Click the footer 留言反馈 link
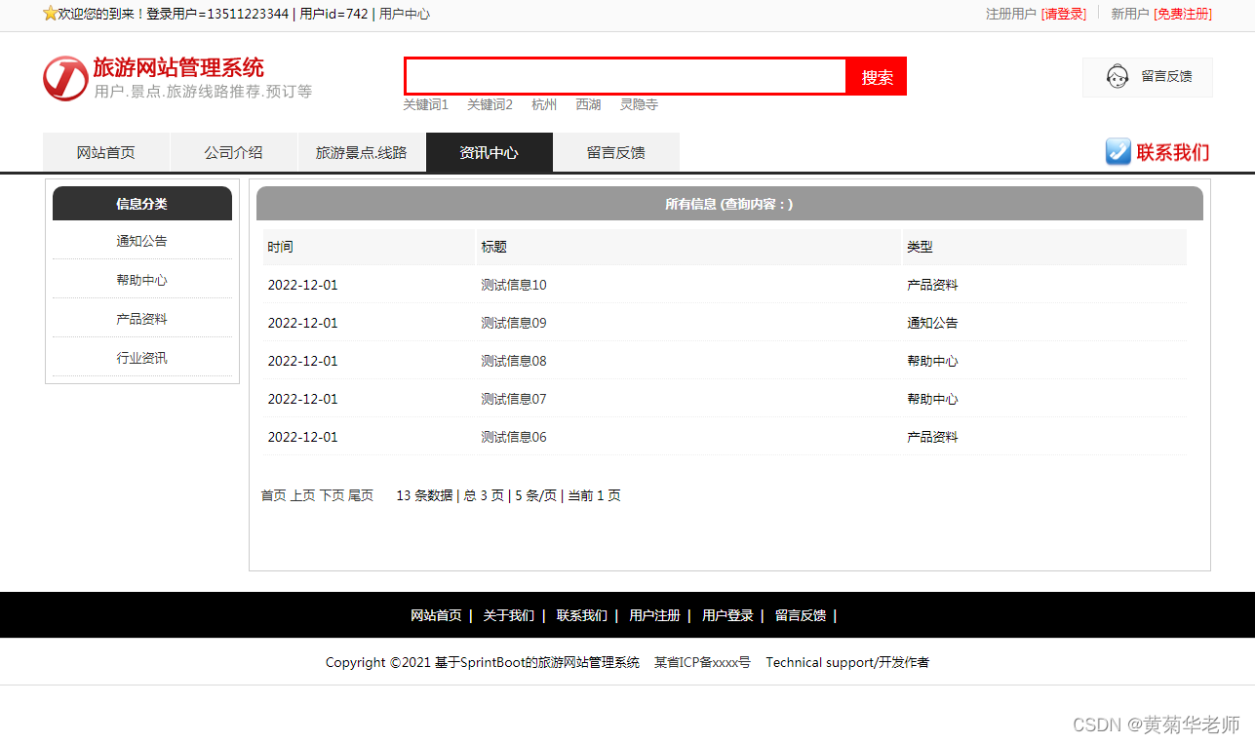Viewport: 1255px width, 744px height. pos(801,615)
